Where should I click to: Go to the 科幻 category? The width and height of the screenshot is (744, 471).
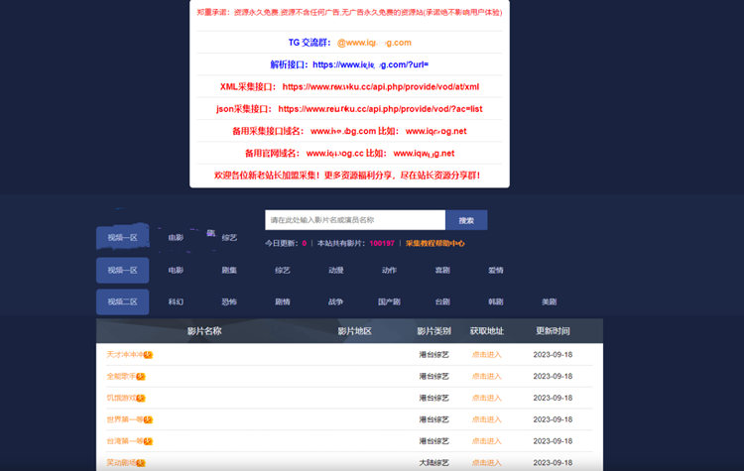176,301
